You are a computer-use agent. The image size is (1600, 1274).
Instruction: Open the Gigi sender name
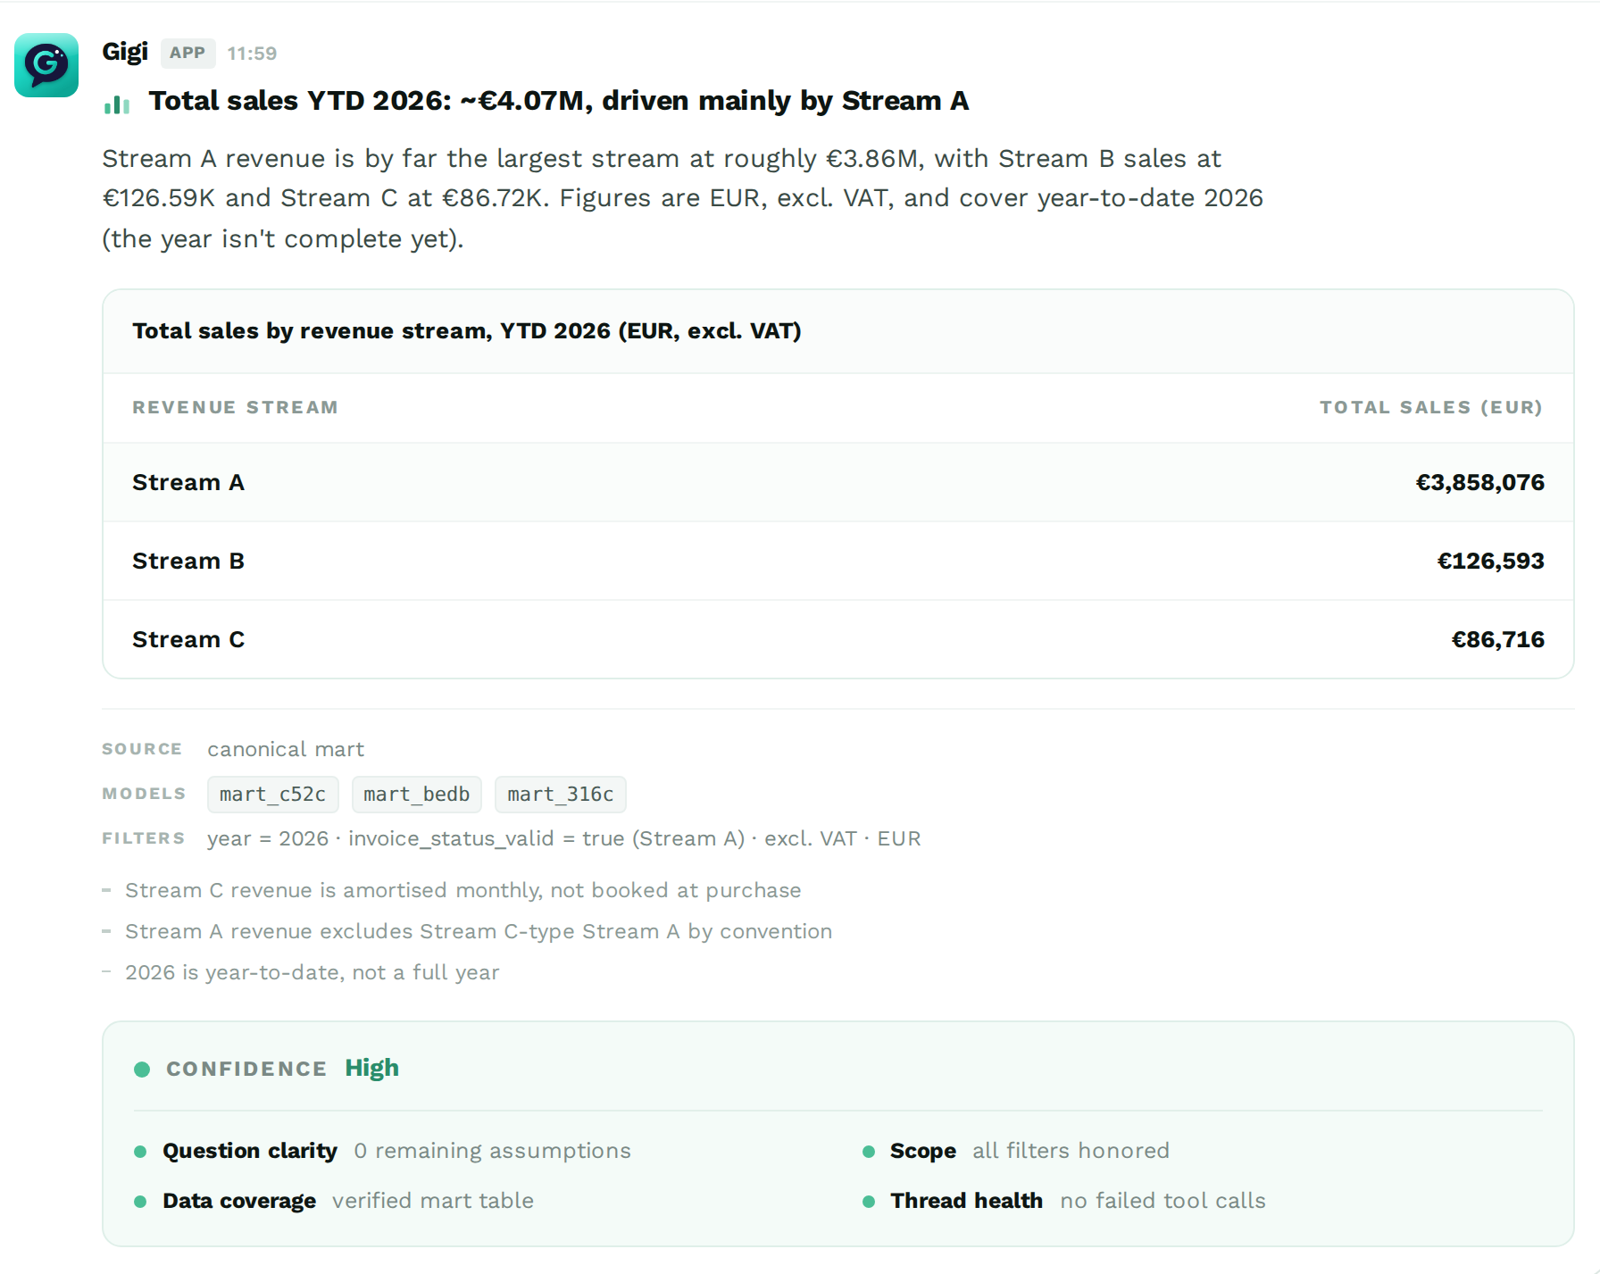125,52
